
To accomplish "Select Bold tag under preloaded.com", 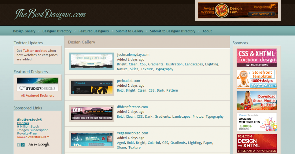I will tap(120, 90).
